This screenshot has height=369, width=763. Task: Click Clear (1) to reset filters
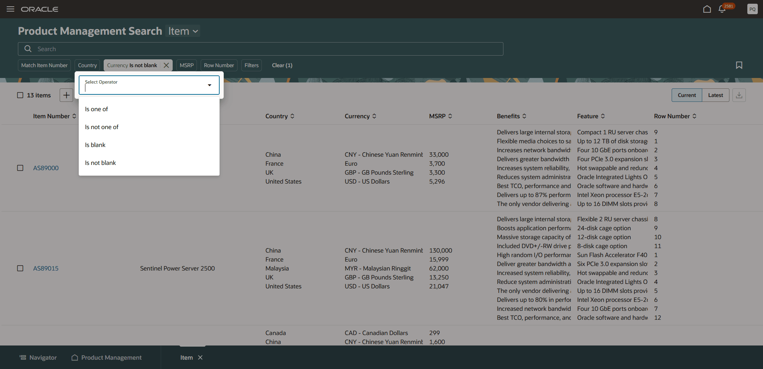[x=282, y=65]
